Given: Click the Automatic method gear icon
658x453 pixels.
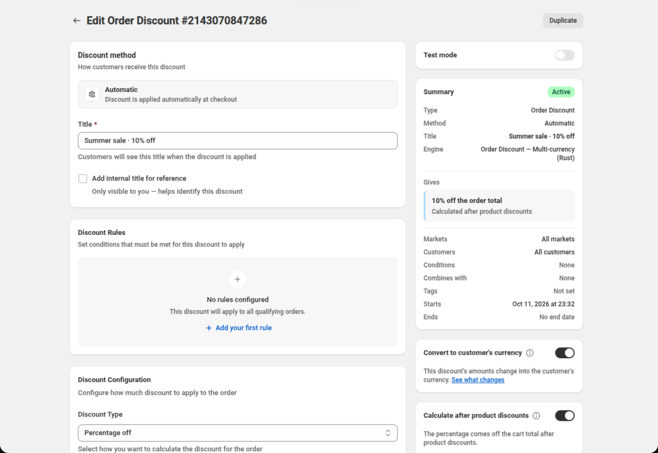Looking at the screenshot, I should 92,94.
